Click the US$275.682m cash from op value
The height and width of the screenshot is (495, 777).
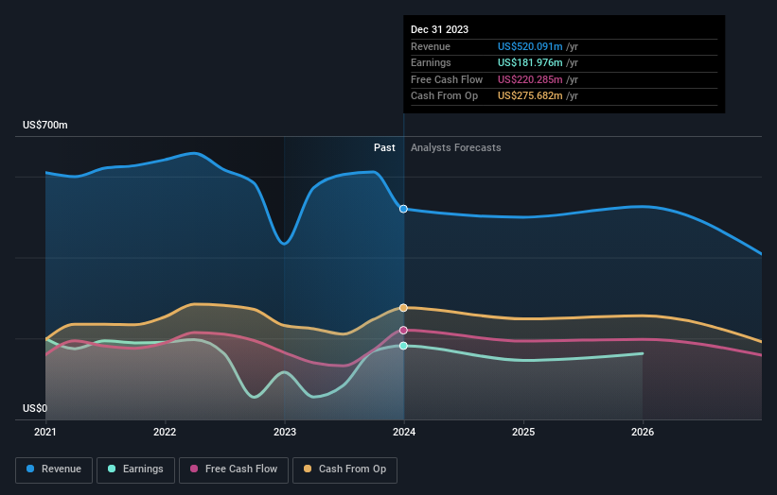[x=530, y=96]
